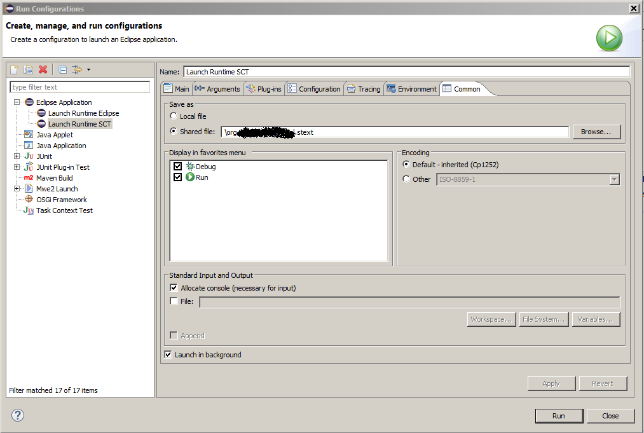The image size is (644, 433).
Task: Expand the JUnit Plug-in Test node
Action: [17, 167]
